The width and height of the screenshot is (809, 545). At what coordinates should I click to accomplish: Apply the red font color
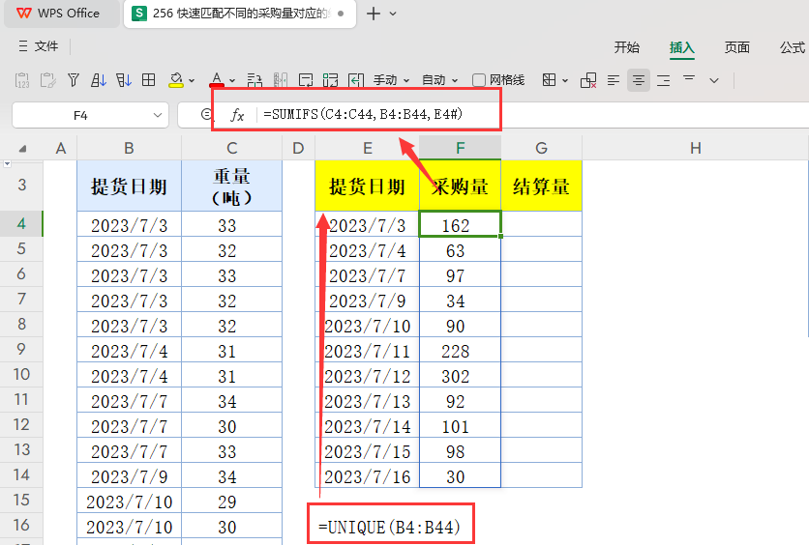click(217, 80)
